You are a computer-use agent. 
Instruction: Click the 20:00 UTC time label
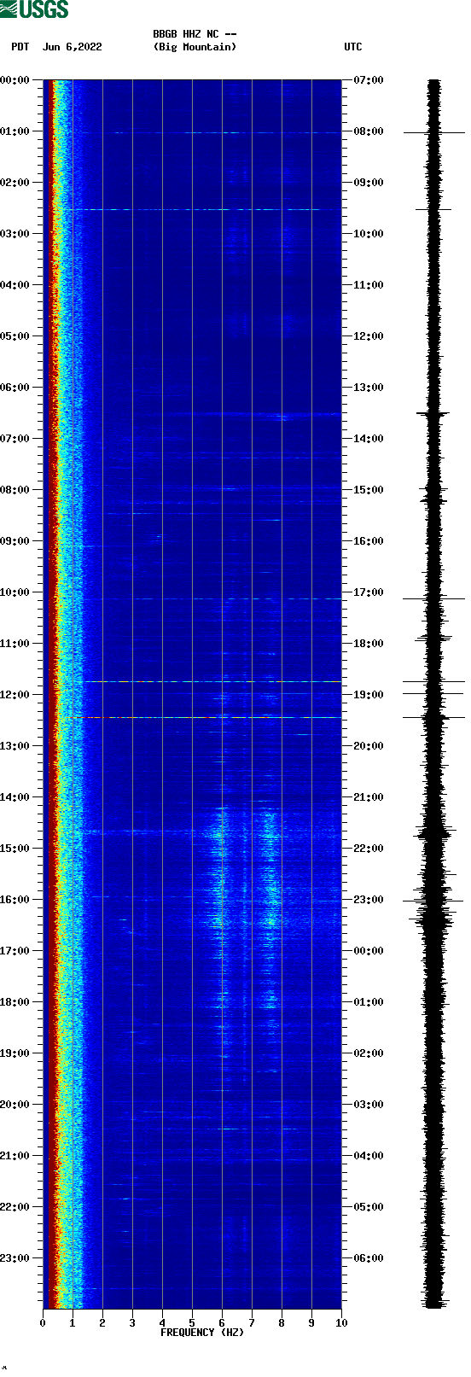369,746
